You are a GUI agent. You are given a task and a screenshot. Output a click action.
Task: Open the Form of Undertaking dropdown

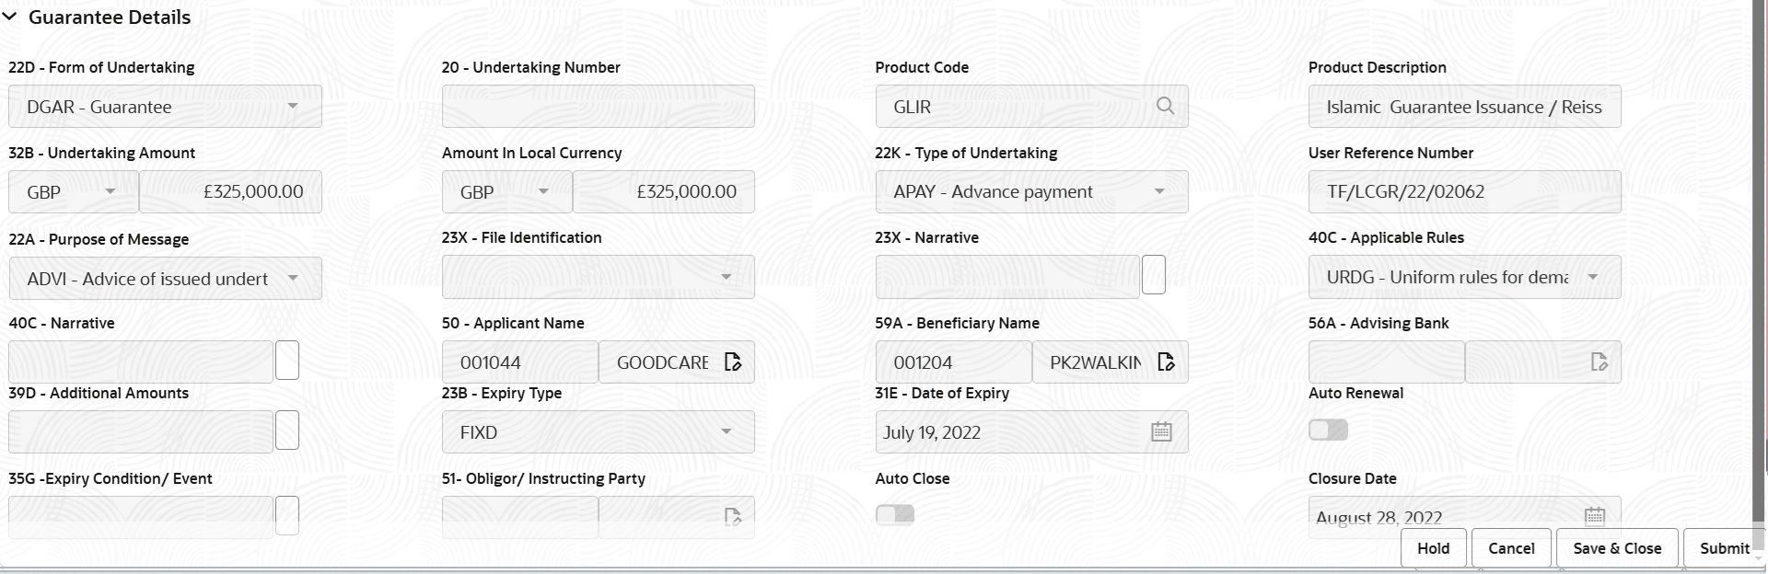pyautogui.click(x=293, y=107)
